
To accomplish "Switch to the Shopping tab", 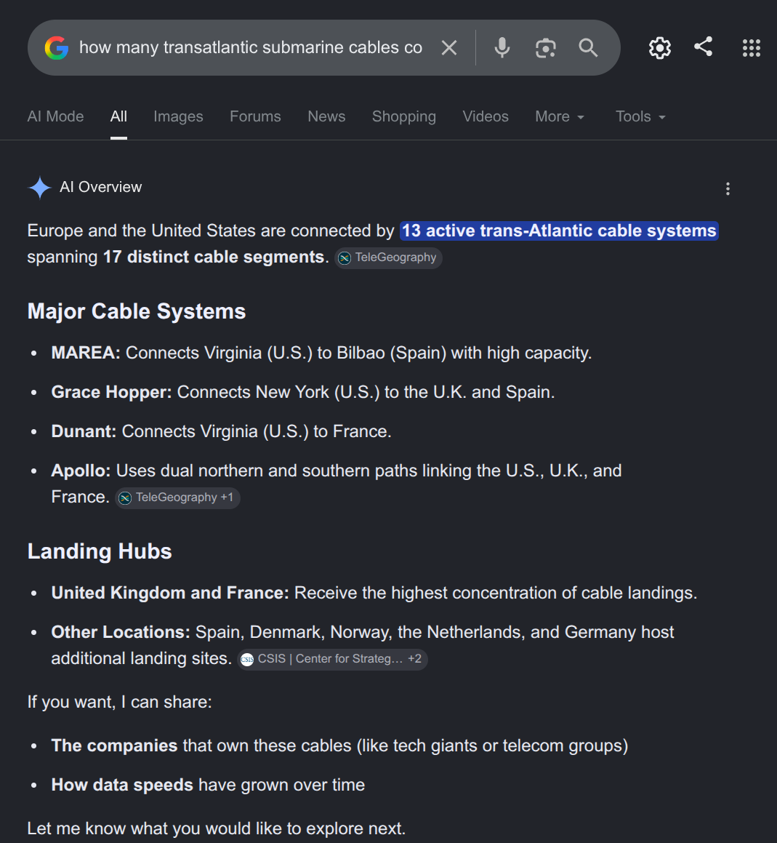I will click(404, 116).
